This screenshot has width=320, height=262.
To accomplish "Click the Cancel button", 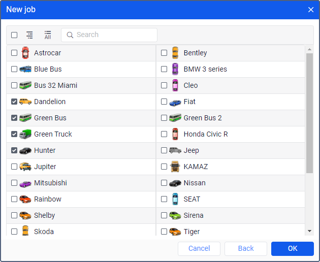I will click(199, 249).
